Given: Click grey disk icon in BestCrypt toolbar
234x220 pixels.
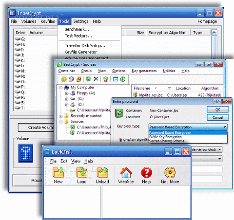Looking at the screenshot, I should click(x=71, y=79).
